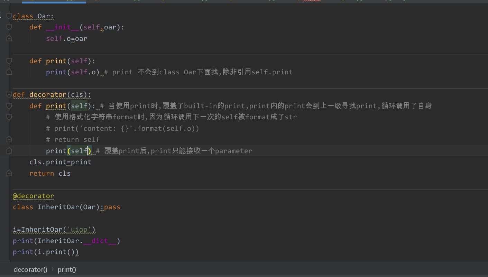Viewport: 488px width, 277px height.
Task: Click the @decorator annotation
Action: click(34, 196)
